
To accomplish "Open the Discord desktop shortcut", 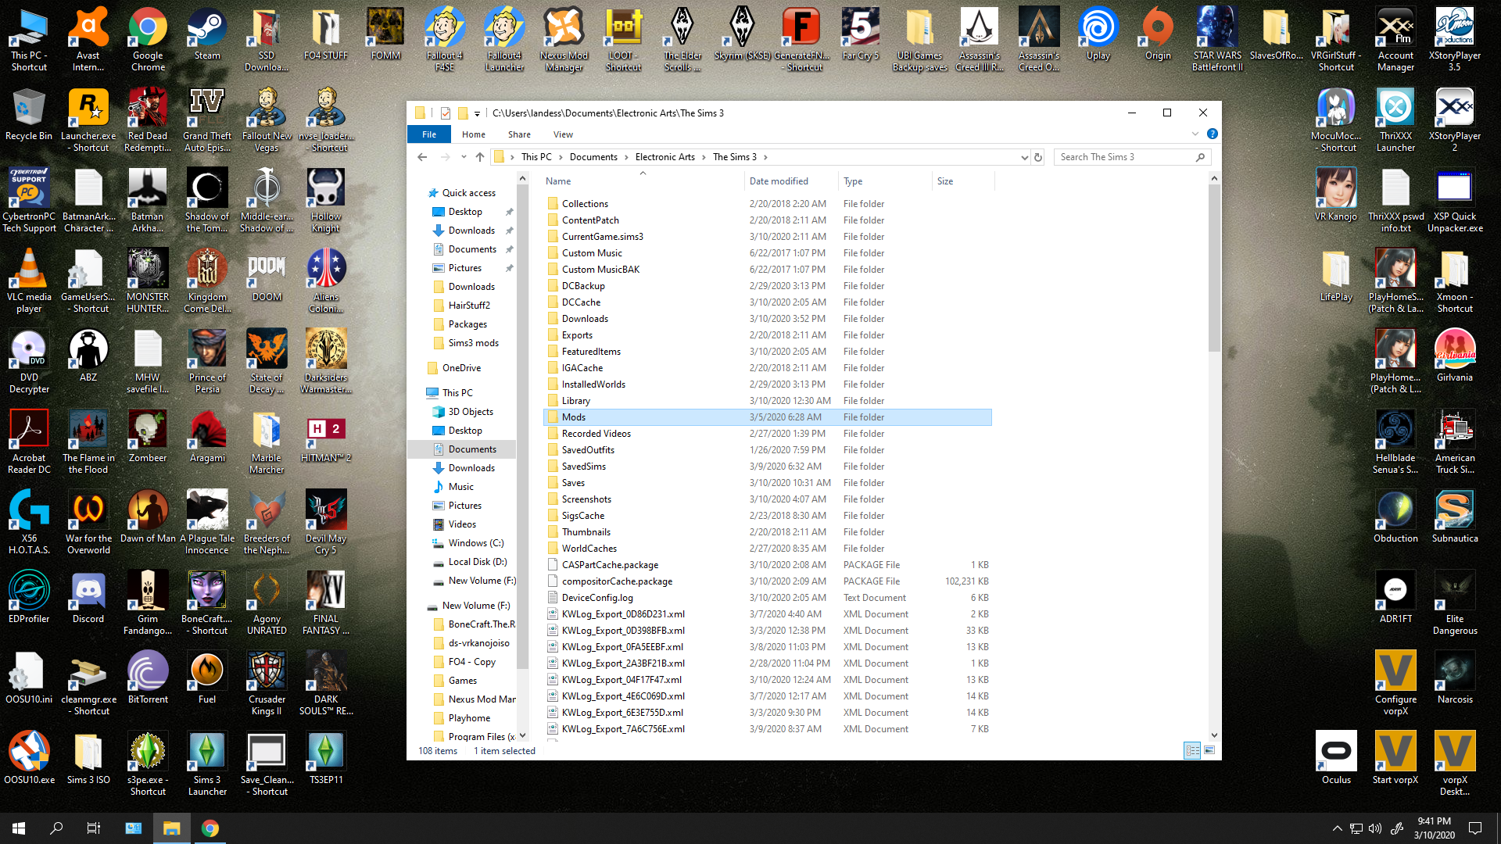I will pos(88,599).
